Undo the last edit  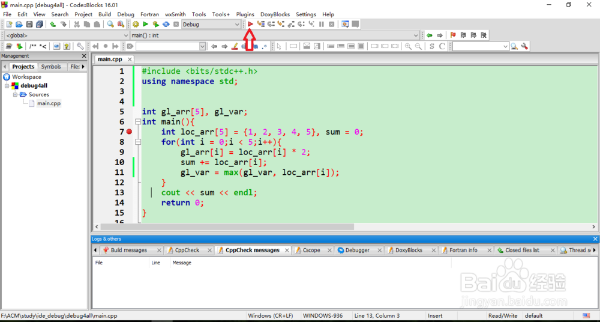[x=53, y=24]
